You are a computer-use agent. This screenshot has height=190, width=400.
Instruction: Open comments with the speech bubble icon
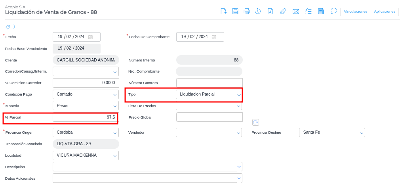click(334, 11)
